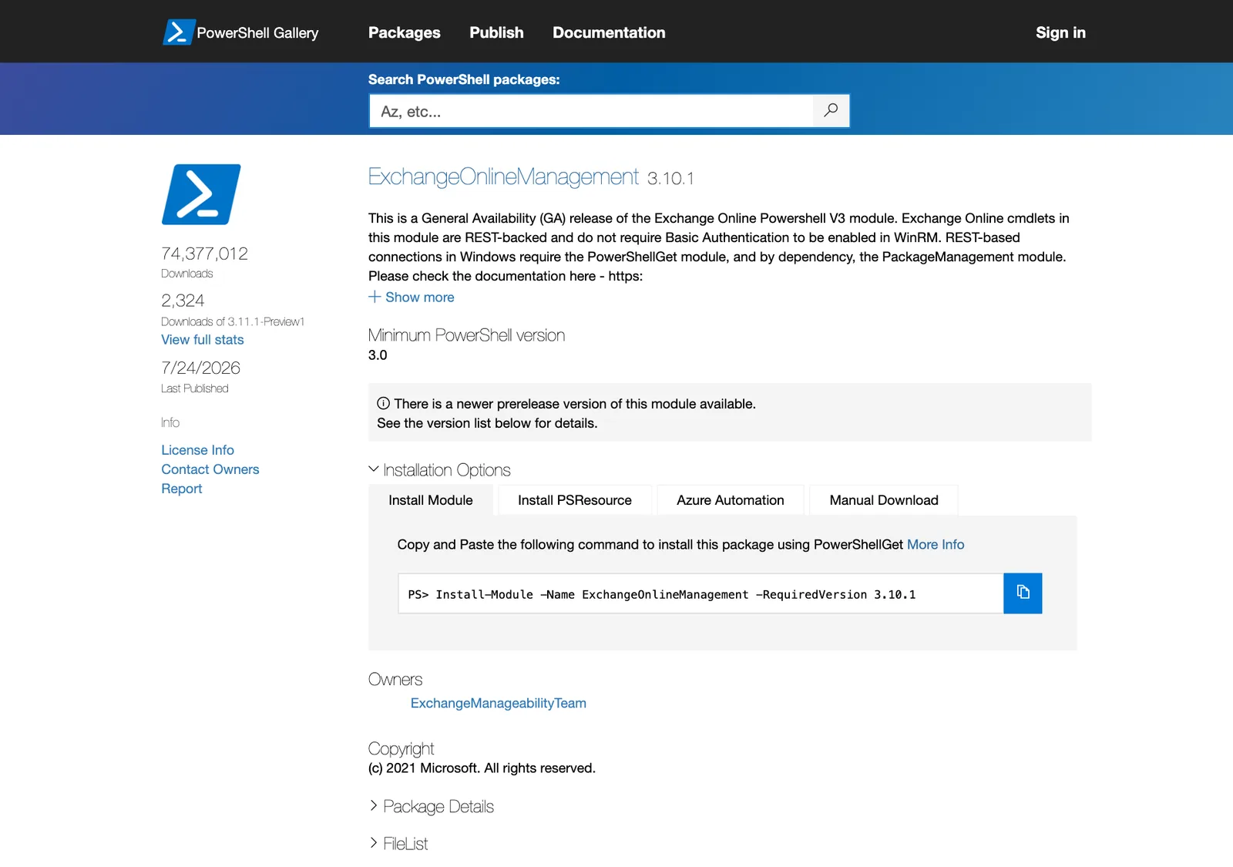Click the 2,324 preview downloads count
Image resolution: width=1233 pixels, height=867 pixels.
coord(183,301)
